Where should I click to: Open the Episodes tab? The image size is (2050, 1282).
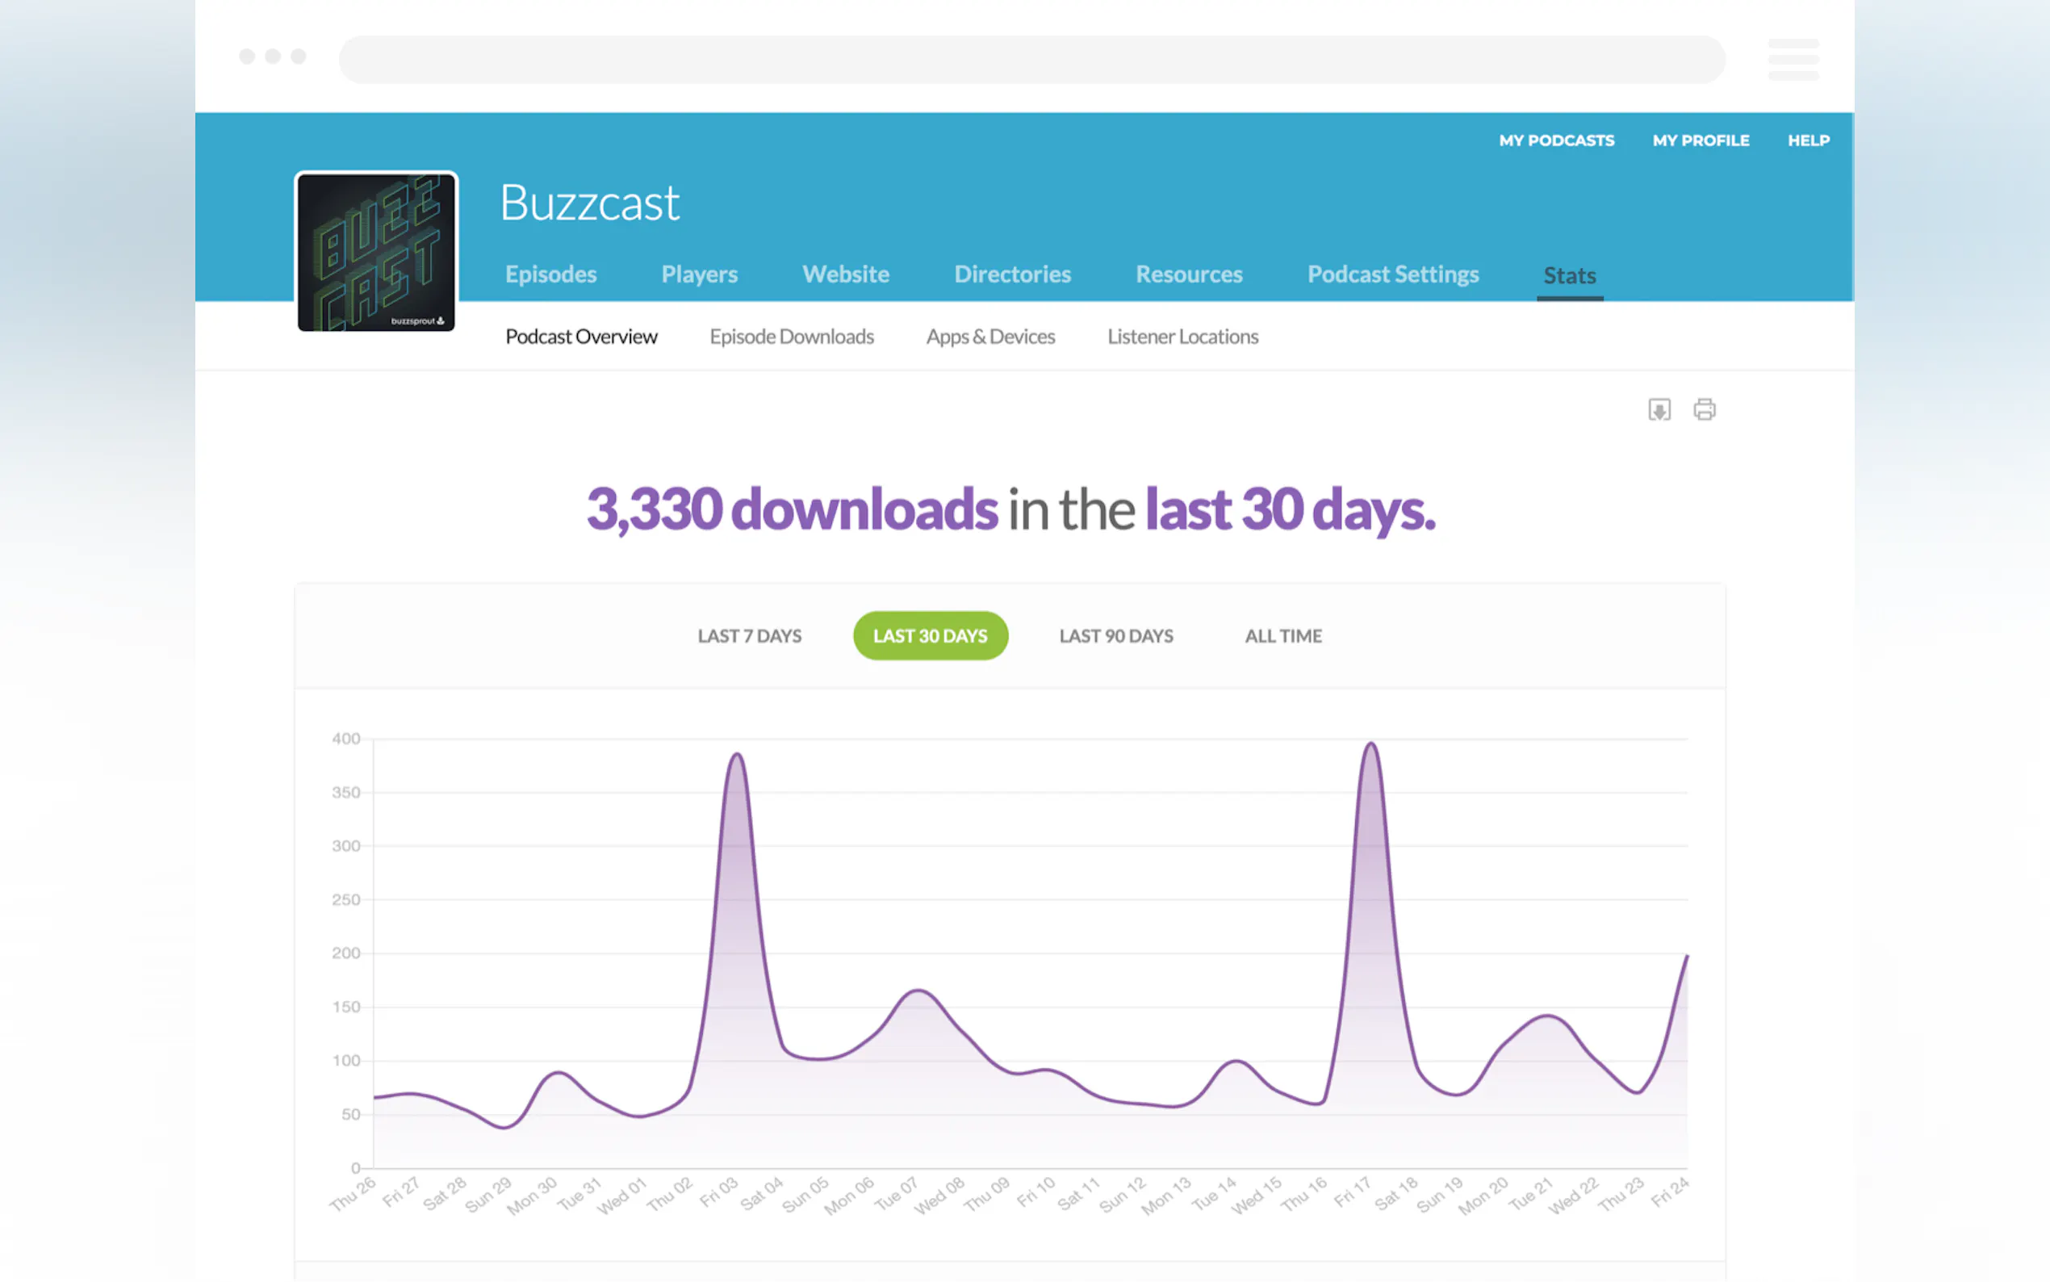(551, 274)
